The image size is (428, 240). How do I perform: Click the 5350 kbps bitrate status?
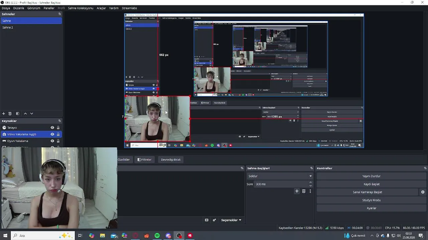pos(334,228)
